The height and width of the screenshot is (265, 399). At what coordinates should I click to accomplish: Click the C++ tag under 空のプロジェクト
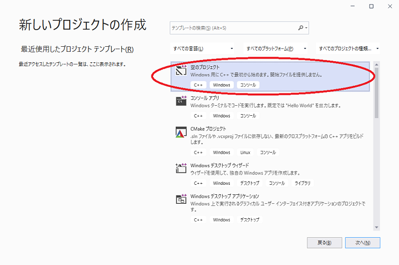(x=198, y=85)
